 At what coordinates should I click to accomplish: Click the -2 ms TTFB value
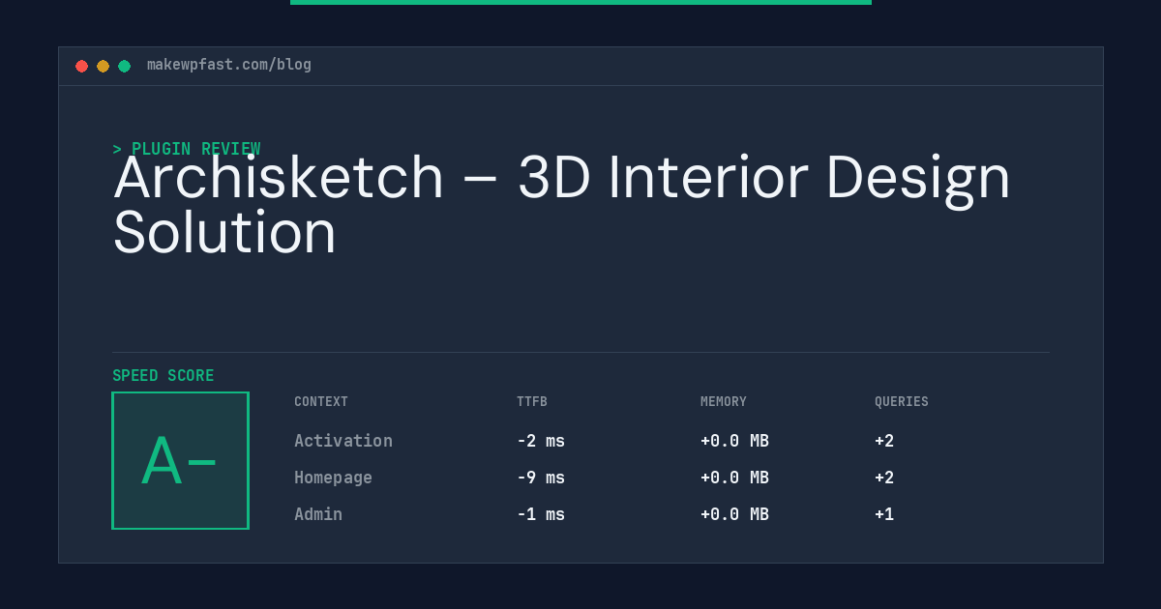541,441
